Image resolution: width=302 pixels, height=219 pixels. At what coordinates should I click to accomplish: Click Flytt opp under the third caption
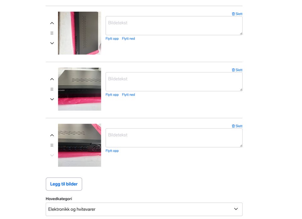pyautogui.click(x=112, y=151)
